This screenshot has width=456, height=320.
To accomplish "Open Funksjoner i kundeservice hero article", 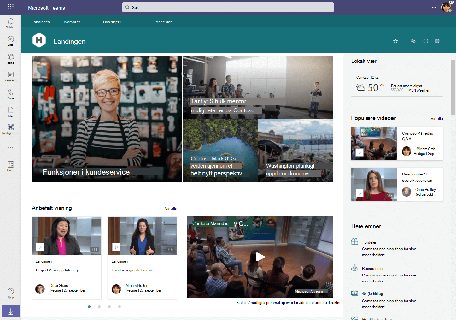I will [x=107, y=119].
